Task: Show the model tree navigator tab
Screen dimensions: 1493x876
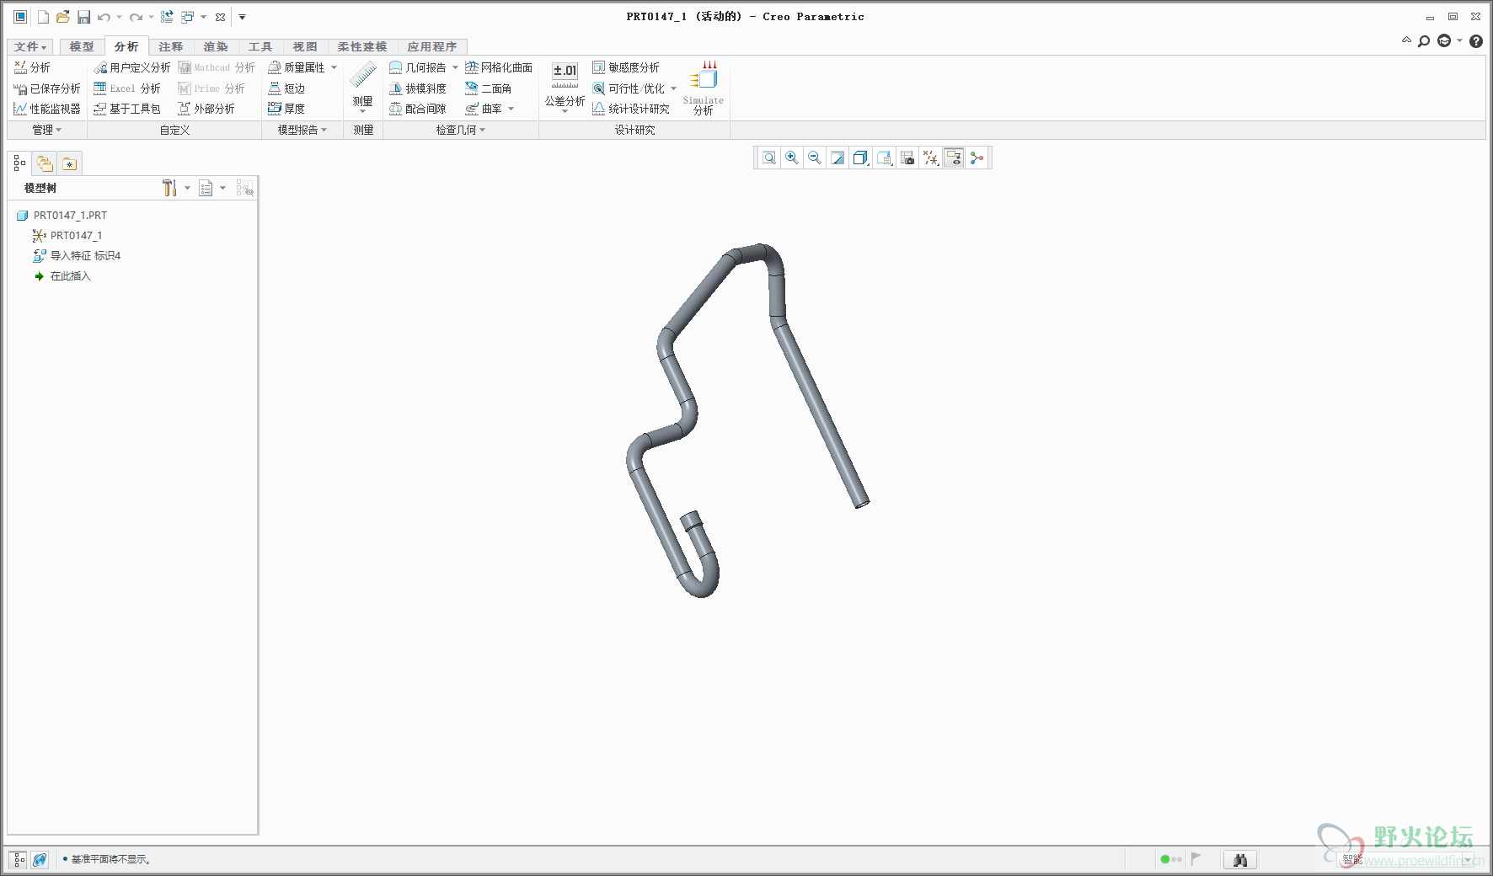Action: (19, 163)
